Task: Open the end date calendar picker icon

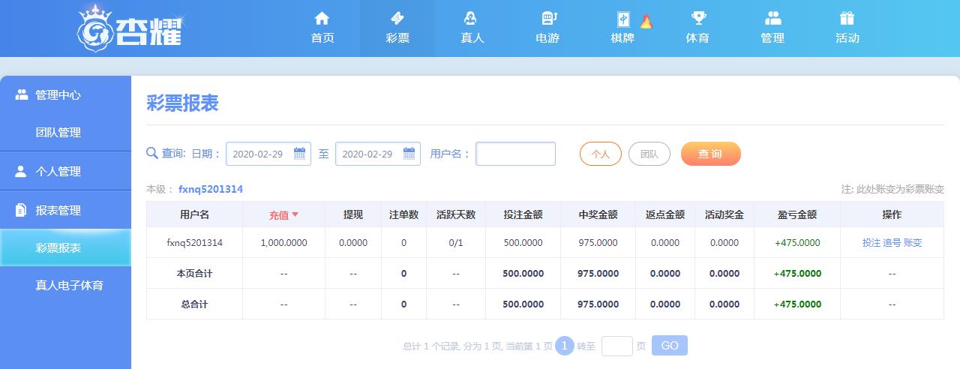Action: [409, 154]
